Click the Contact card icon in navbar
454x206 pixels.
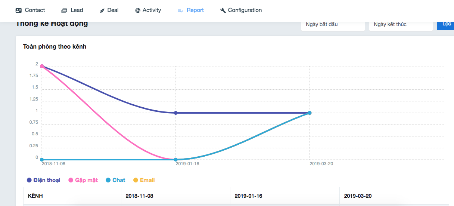coord(19,10)
